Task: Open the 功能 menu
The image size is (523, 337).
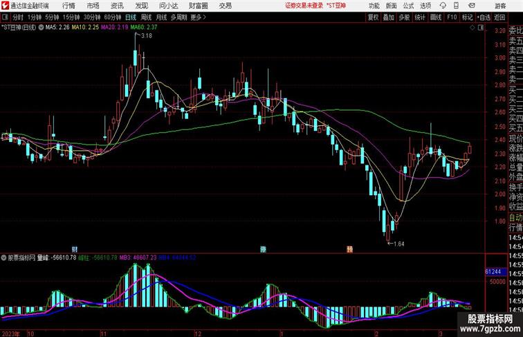Action: point(374,6)
